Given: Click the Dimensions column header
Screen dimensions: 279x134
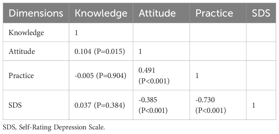Looking at the screenshot, I should click(36, 13).
